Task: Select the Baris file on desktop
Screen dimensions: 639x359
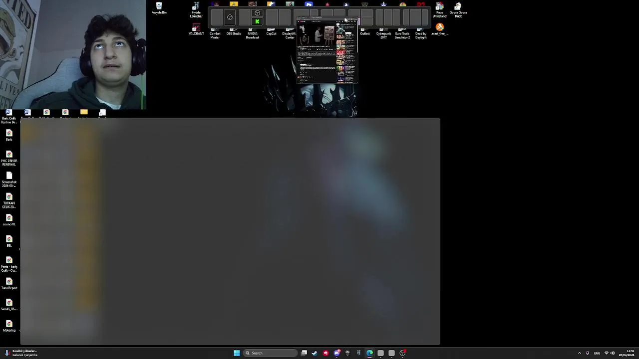Action: 9,135
